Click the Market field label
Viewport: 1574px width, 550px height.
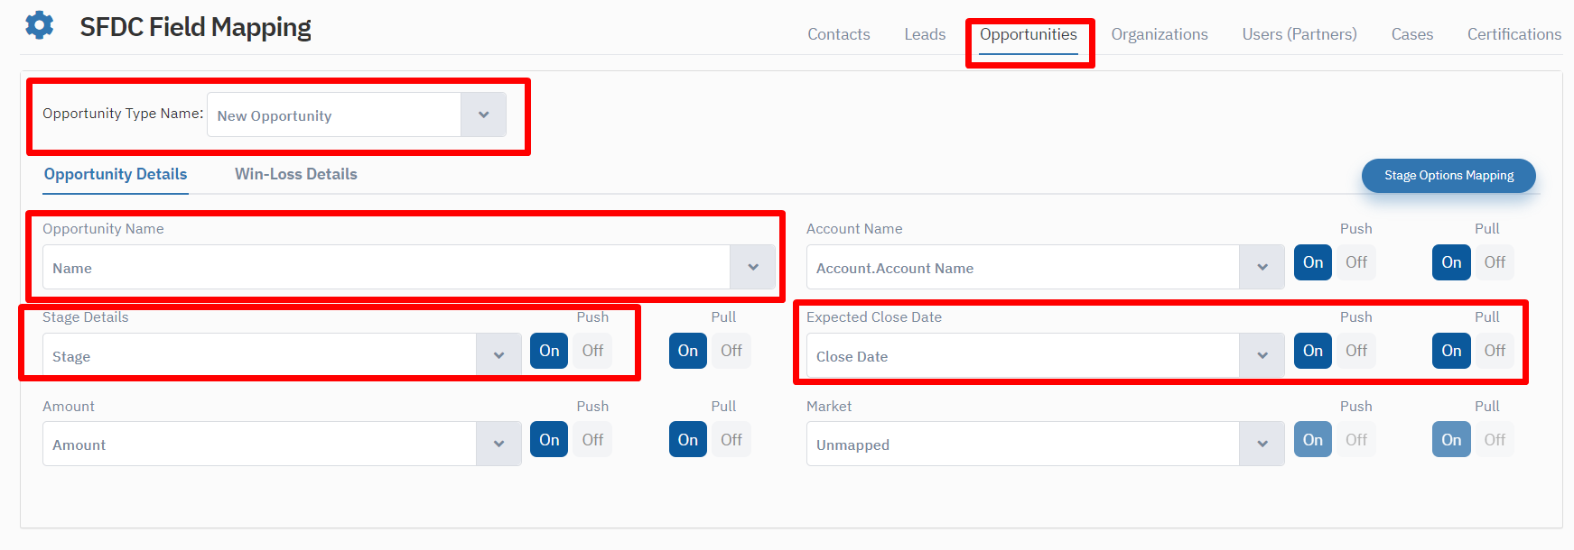point(829,407)
